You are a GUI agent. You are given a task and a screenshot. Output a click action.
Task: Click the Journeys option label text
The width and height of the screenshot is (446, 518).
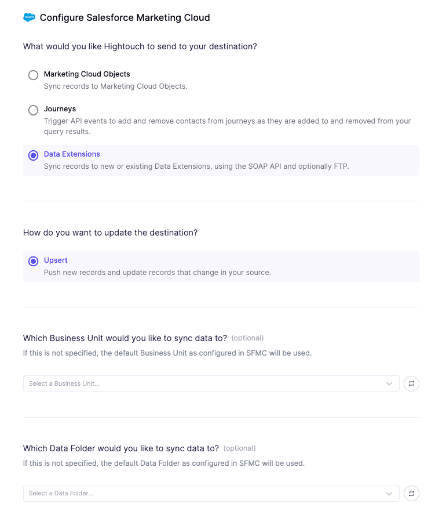click(60, 109)
